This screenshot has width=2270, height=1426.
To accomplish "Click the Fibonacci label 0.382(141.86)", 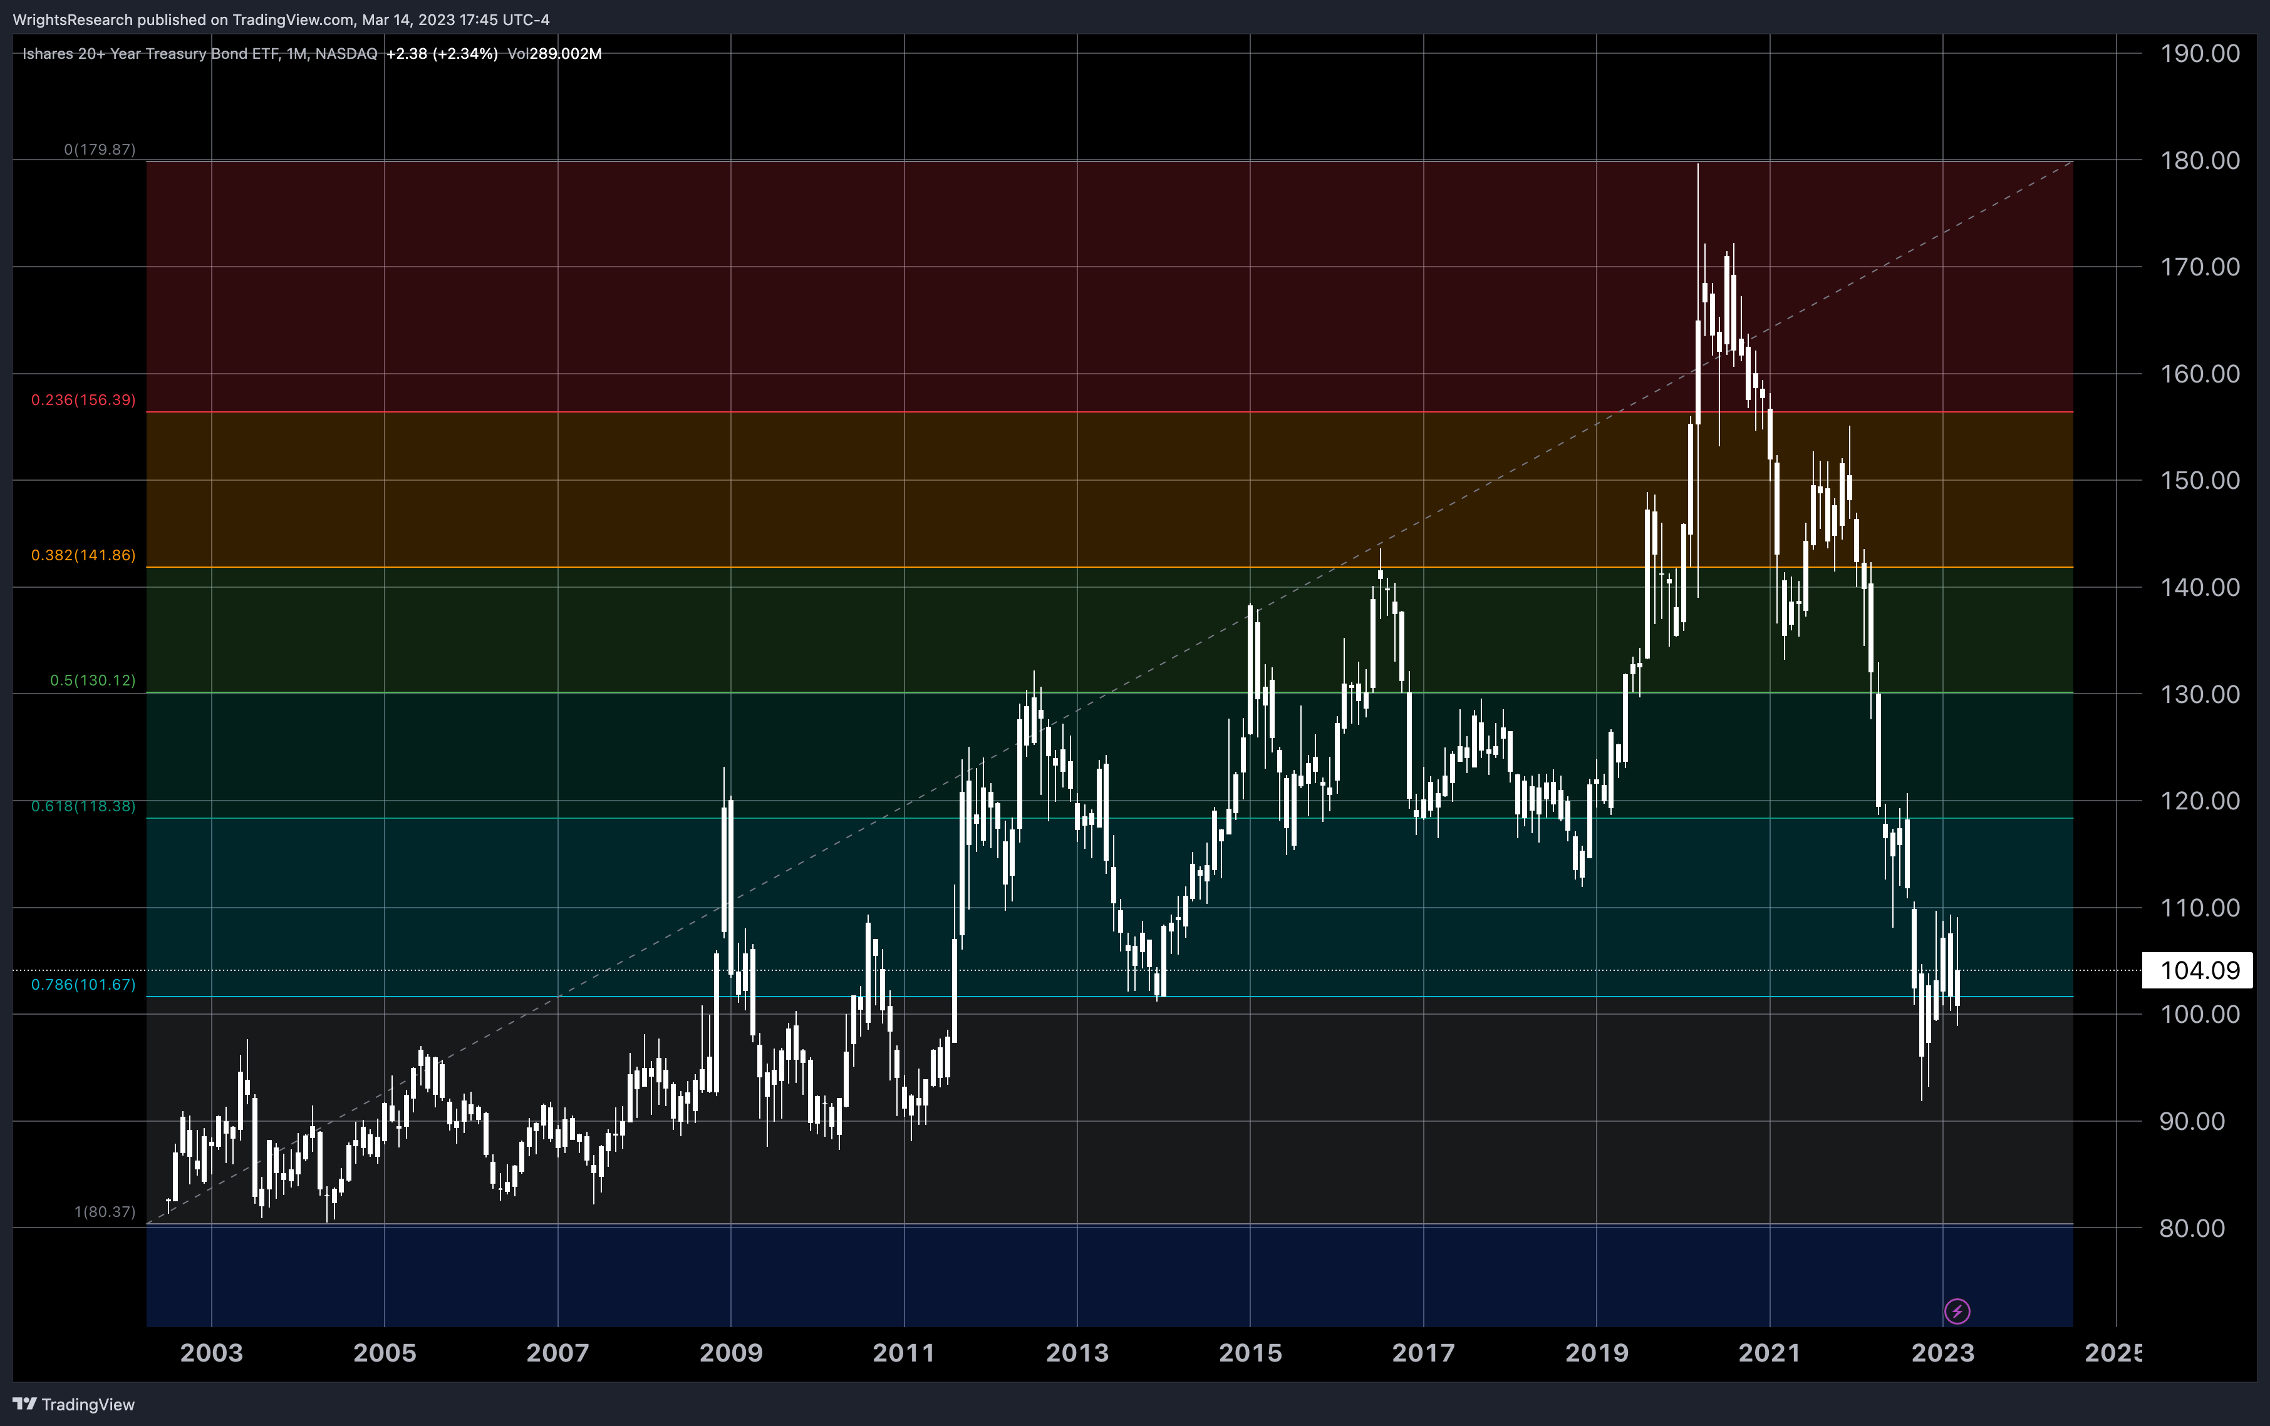I will coord(83,556).
